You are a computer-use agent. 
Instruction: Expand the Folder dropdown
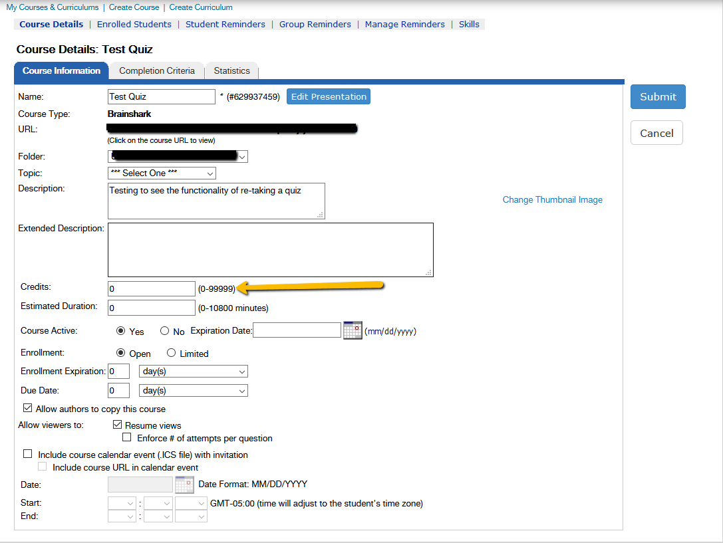178,156
